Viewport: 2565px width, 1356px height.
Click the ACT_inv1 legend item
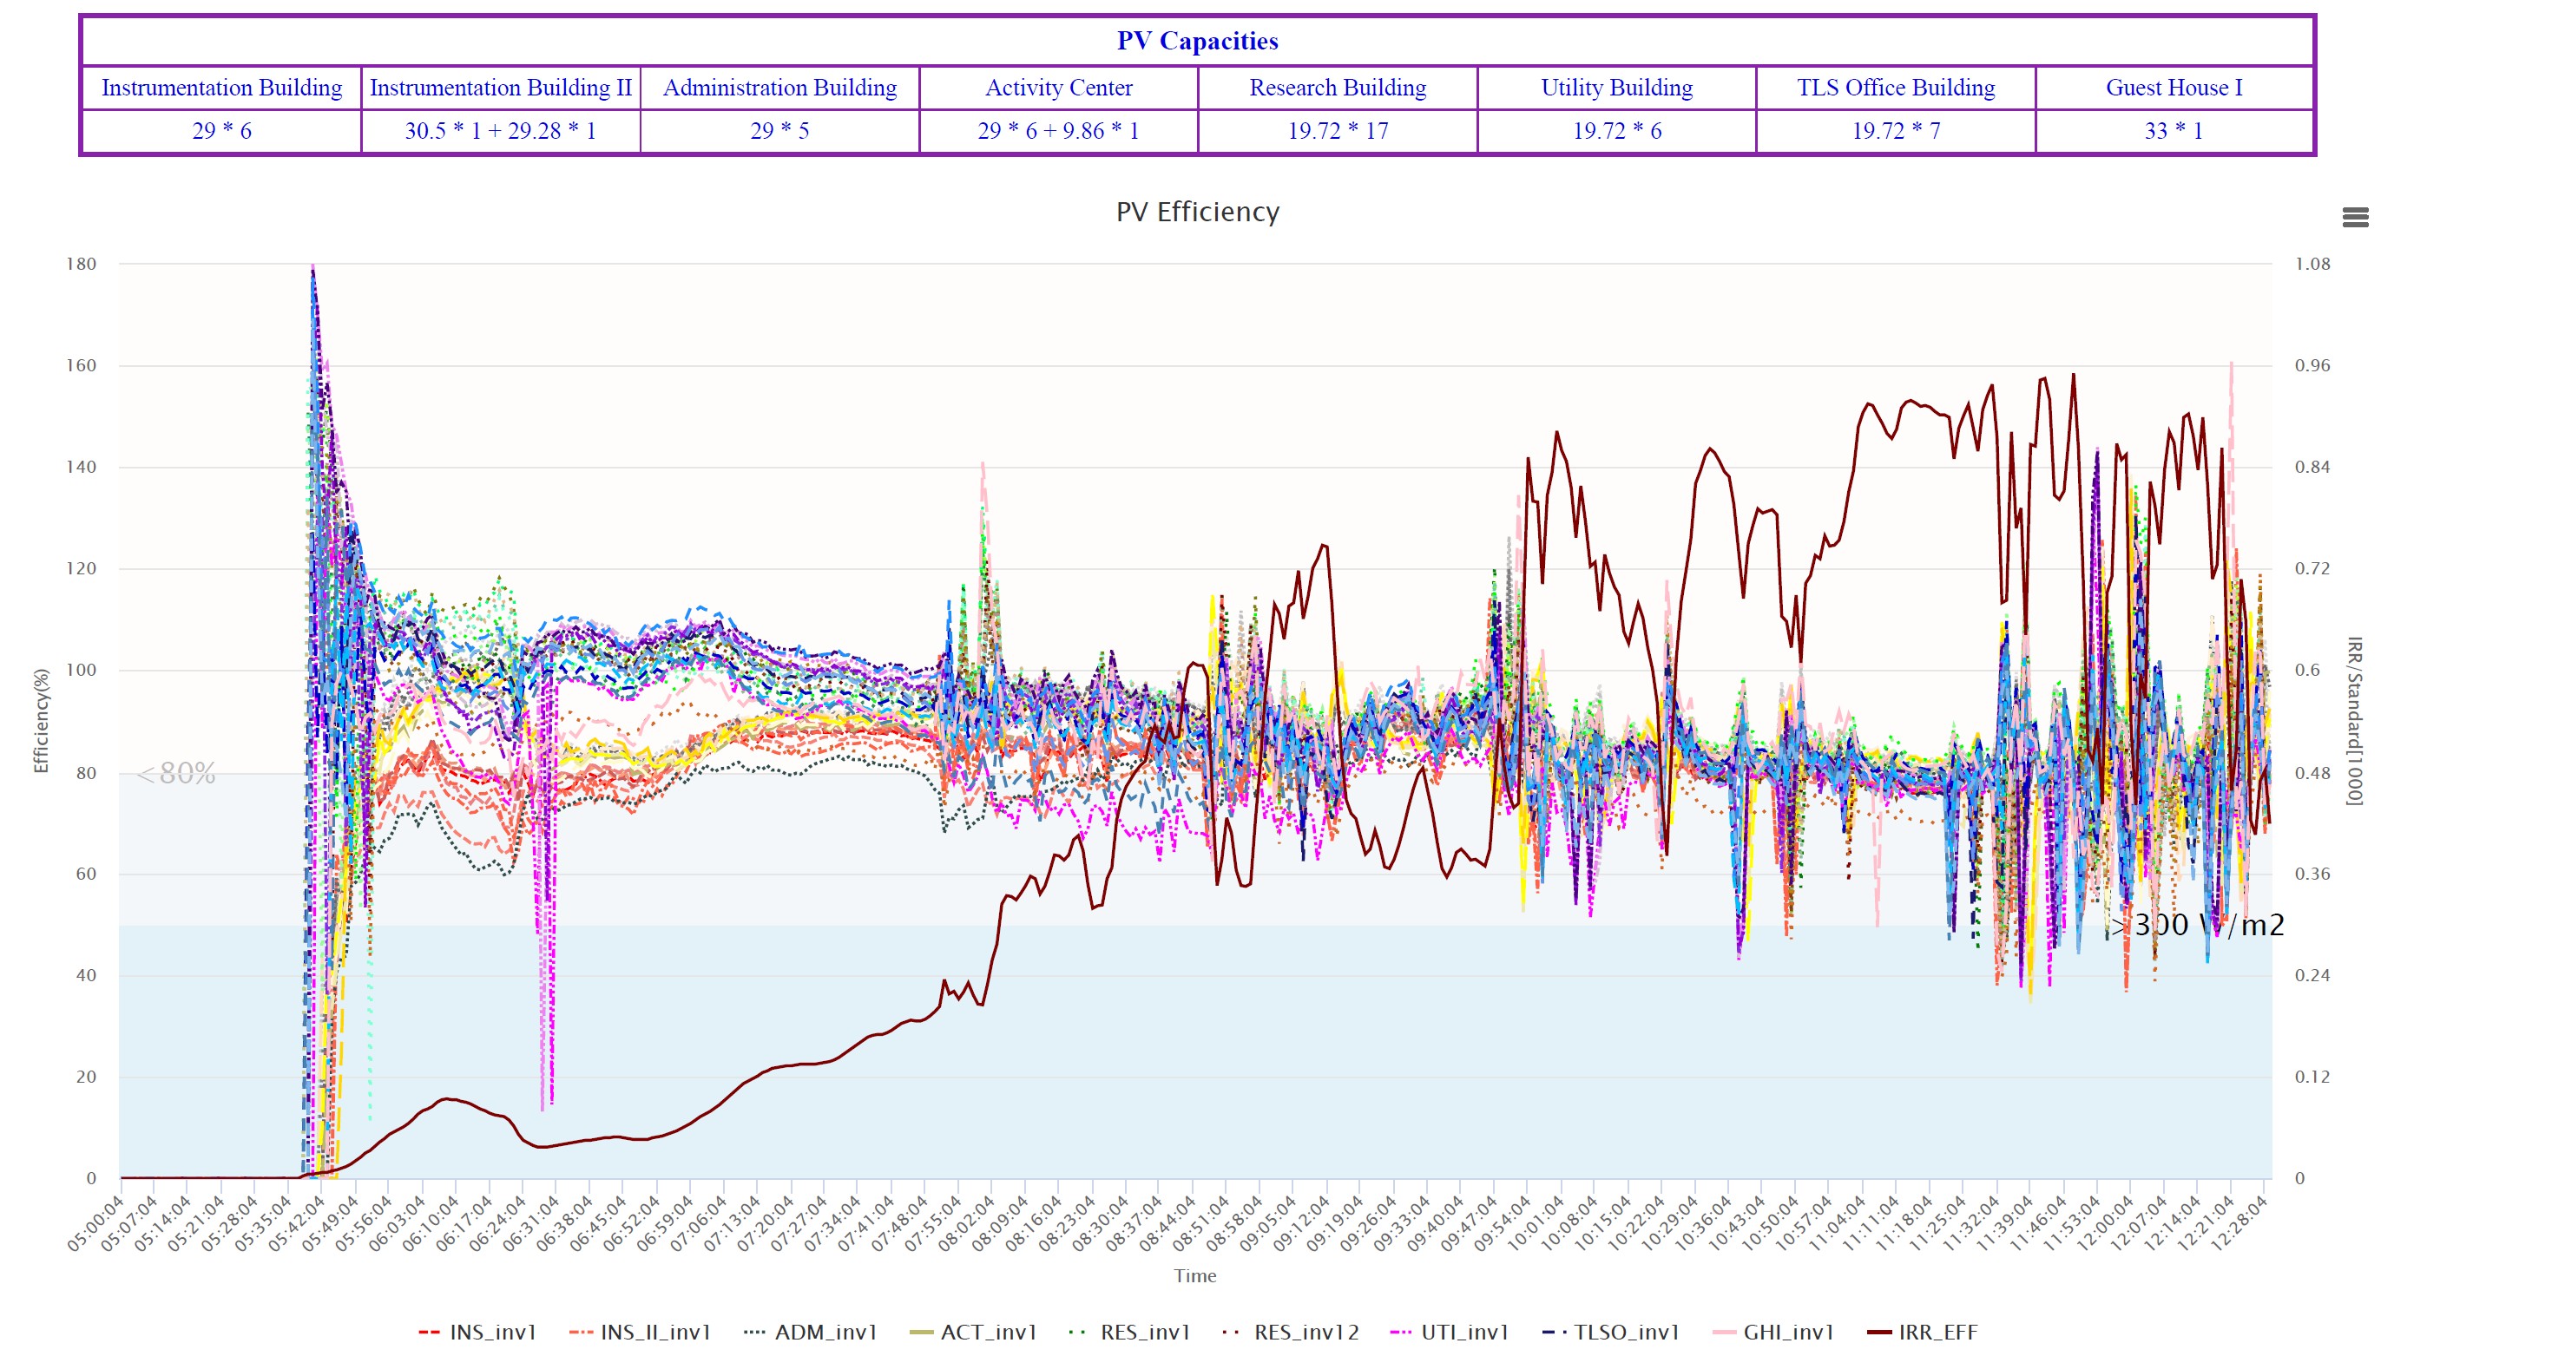point(988,1331)
